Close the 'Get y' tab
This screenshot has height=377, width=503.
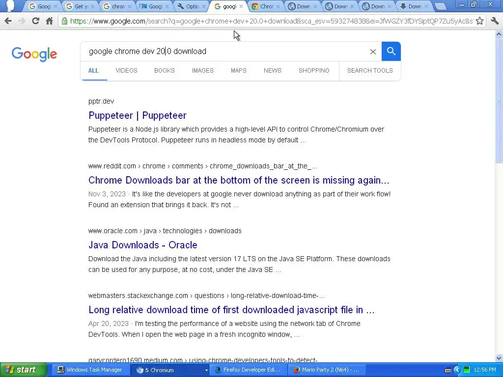[93, 6]
